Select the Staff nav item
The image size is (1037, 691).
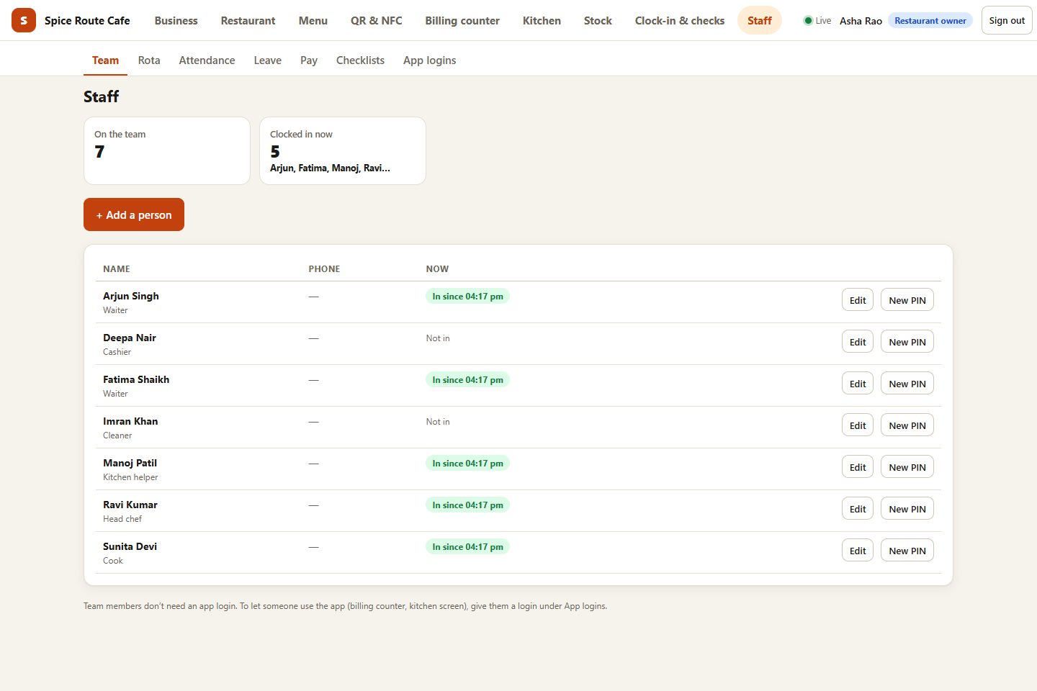(760, 20)
